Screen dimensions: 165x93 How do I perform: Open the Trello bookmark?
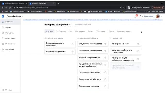(x=5, y=12)
